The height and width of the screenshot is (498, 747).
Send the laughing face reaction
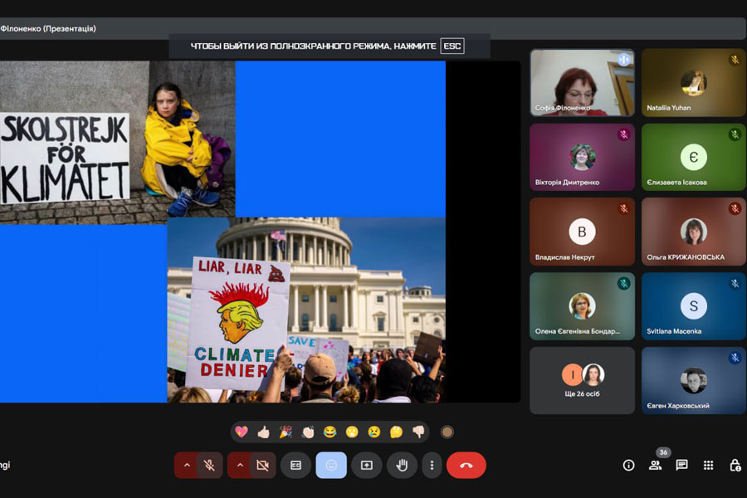(330, 432)
